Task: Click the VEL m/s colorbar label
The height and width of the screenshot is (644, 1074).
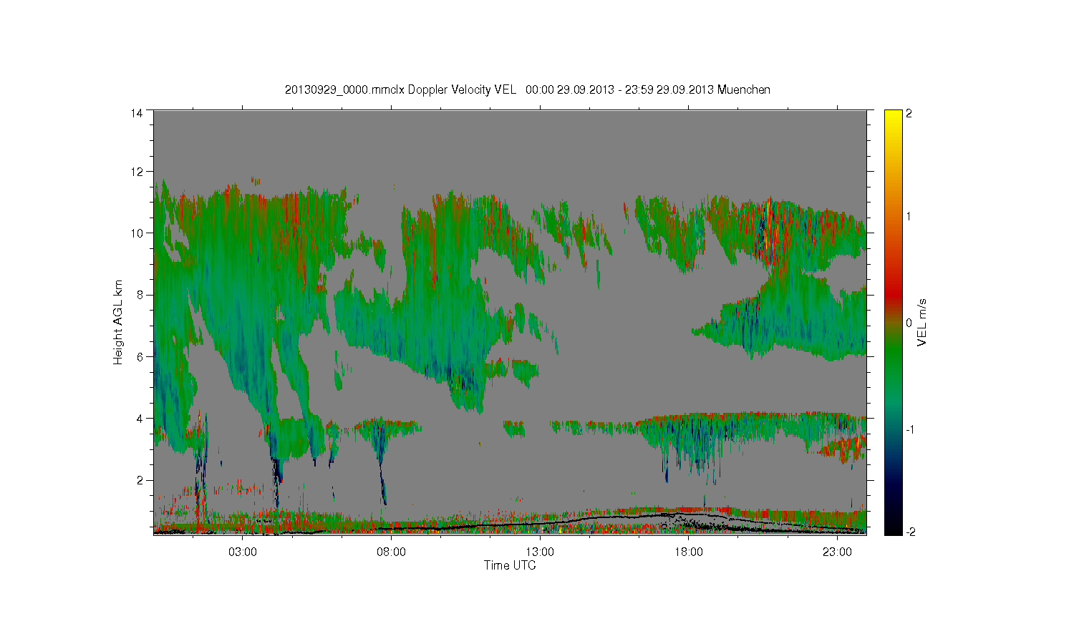Action: [922, 323]
